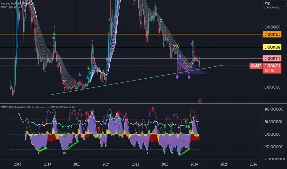Screen dimensions: 287x169
Task: Click the 100.00000000 oscillator axis value
Action: click(x=274, y=109)
